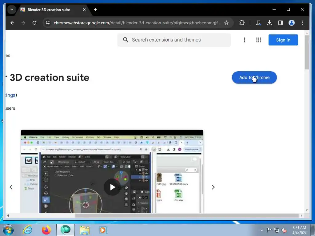Click the vertical scrollbar down arrow
The height and width of the screenshot is (236, 315).
[x=307, y=210]
